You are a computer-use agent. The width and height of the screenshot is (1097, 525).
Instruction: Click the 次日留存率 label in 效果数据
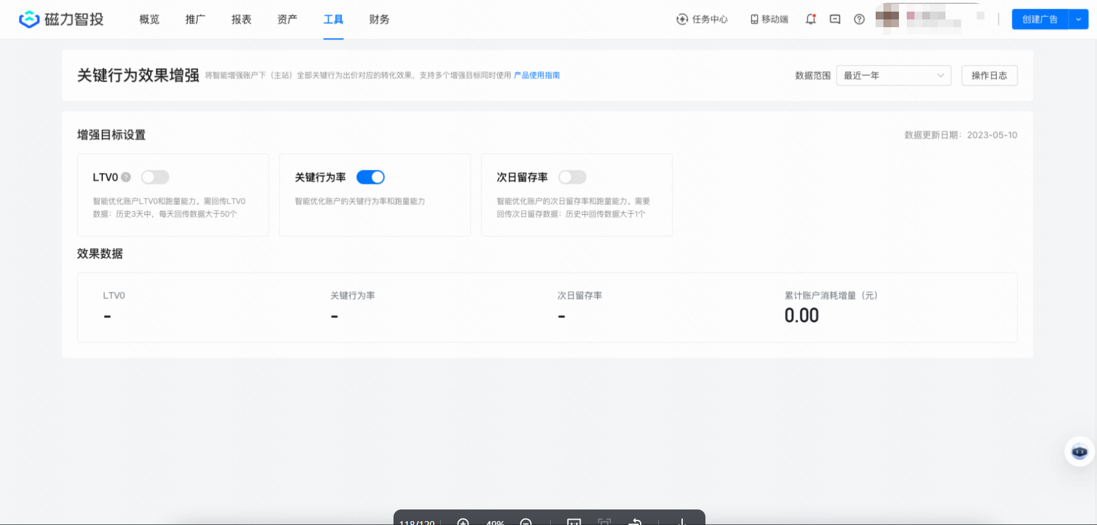coord(580,295)
